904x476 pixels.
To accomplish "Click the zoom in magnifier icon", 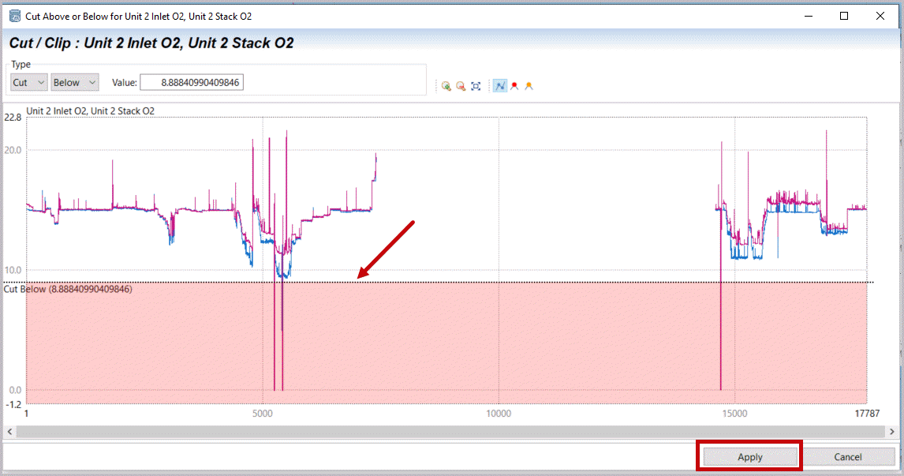I will pos(446,86).
